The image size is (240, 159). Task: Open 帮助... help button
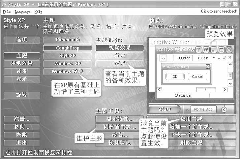[x=22, y=127]
